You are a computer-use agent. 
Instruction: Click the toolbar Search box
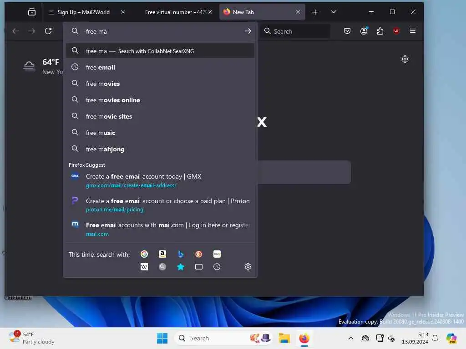tap(295, 31)
